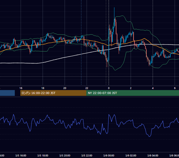179x158 pixels.
Task: Click the "3/5 18:00" date label
Action: point(43,156)
